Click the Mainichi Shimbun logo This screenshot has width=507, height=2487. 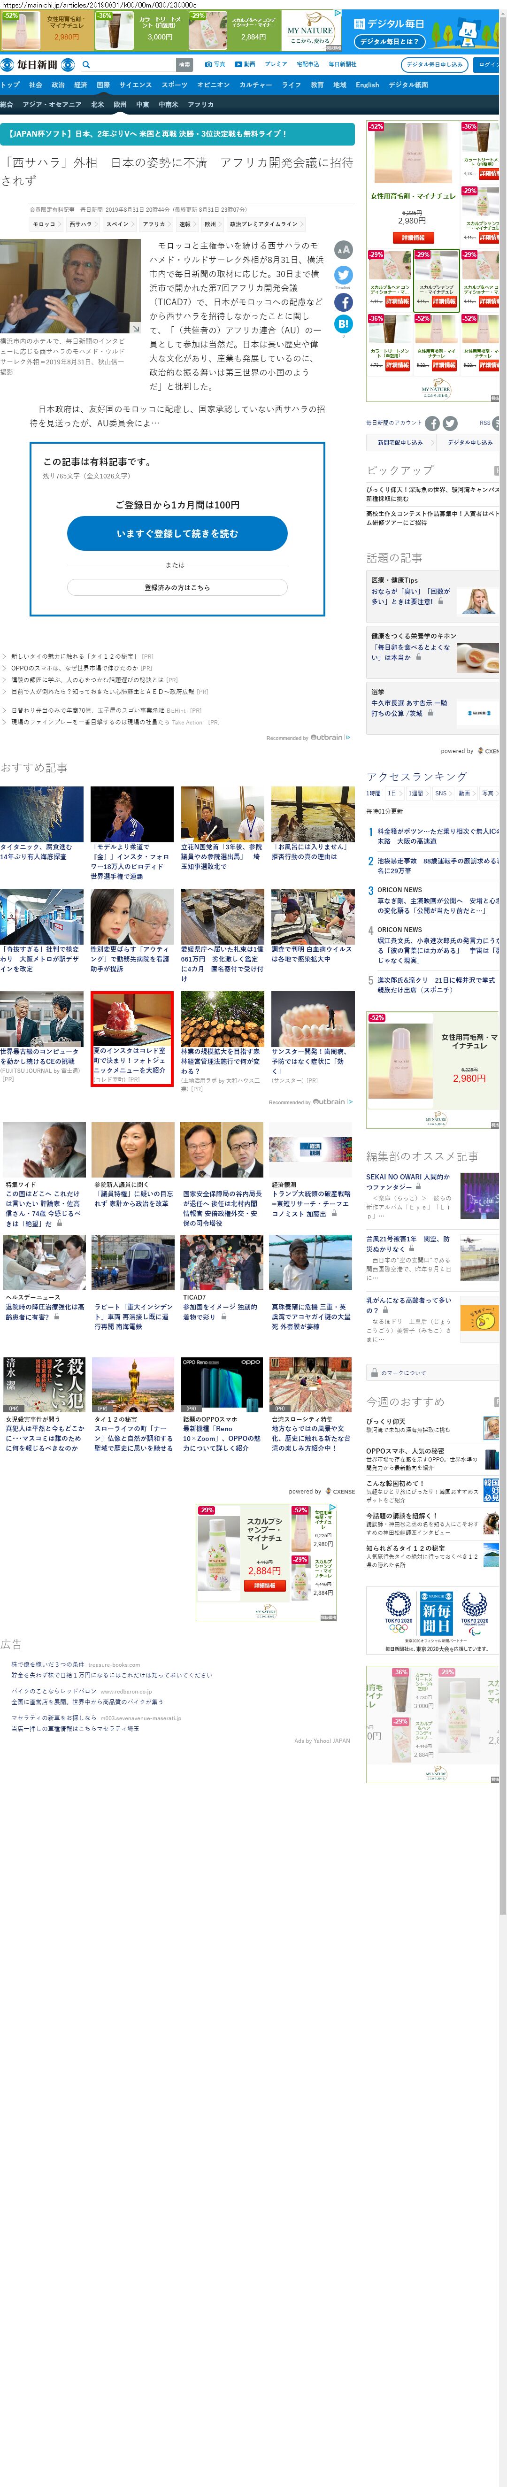30,65
